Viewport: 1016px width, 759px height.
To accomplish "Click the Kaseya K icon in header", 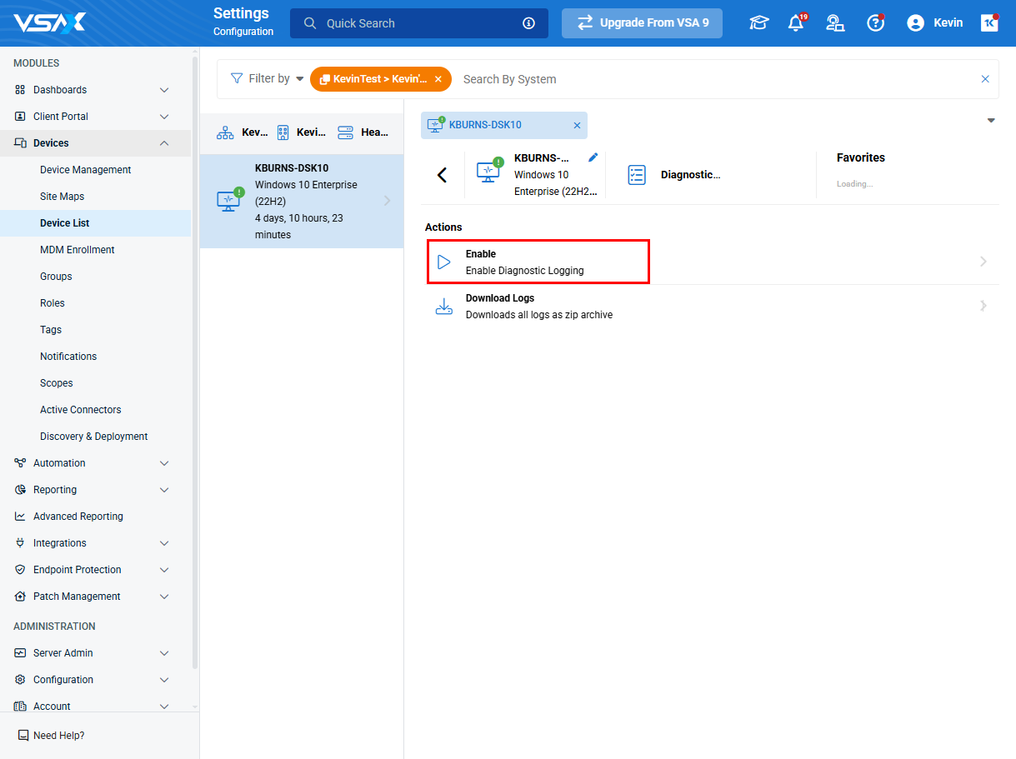I will click(x=989, y=23).
